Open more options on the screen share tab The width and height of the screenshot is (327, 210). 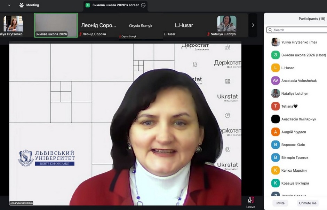143,5
